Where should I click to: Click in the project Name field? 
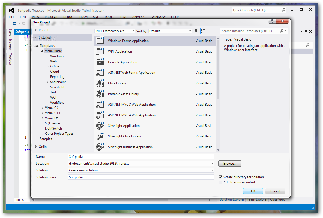coord(141,157)
